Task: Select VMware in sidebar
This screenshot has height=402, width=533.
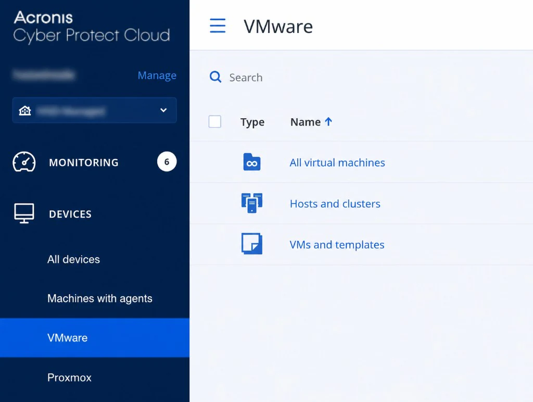Action: (95, 338)
